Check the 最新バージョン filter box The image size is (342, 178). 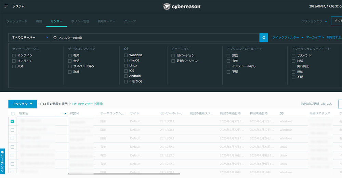click(173, 61)
